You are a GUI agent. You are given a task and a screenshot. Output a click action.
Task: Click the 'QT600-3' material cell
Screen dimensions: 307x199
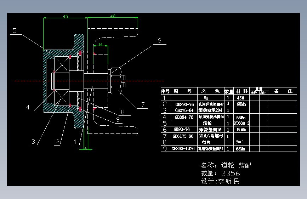(241, 123)
